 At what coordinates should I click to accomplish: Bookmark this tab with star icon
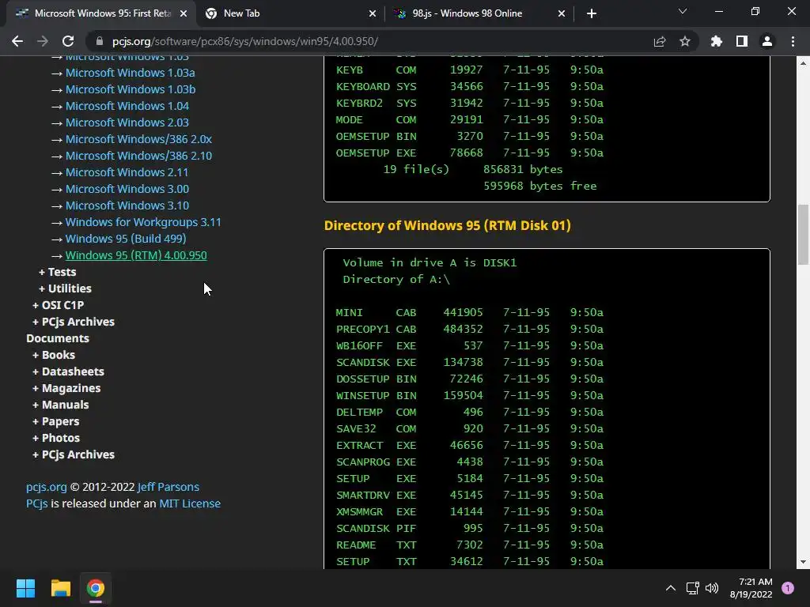[685, 41]
